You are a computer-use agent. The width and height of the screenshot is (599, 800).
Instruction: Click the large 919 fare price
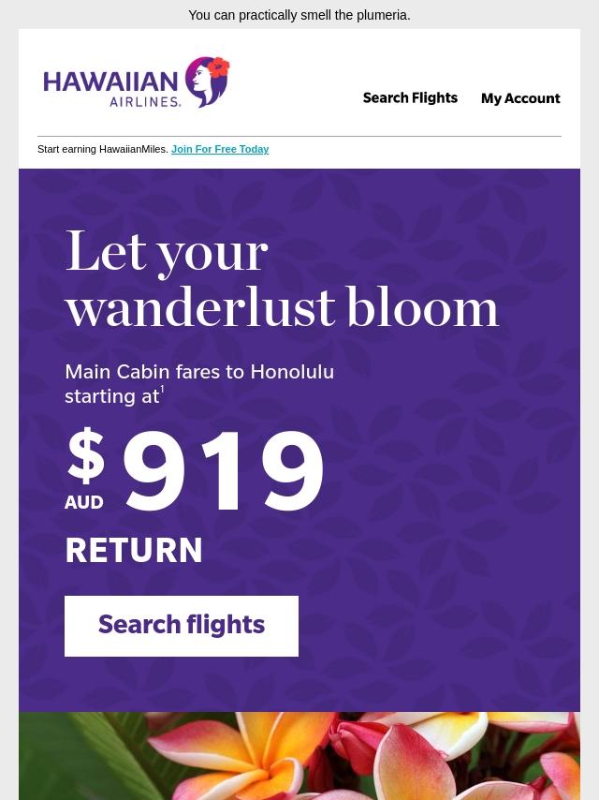tap(224, 471)
